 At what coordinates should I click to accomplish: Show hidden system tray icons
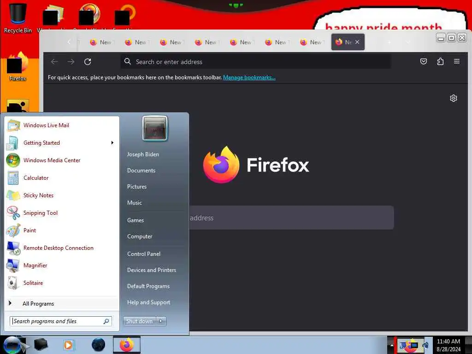[x=392, y=345]
